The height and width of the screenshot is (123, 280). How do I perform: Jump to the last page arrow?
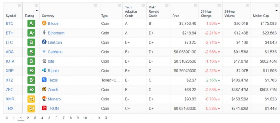tap(106, 118)
